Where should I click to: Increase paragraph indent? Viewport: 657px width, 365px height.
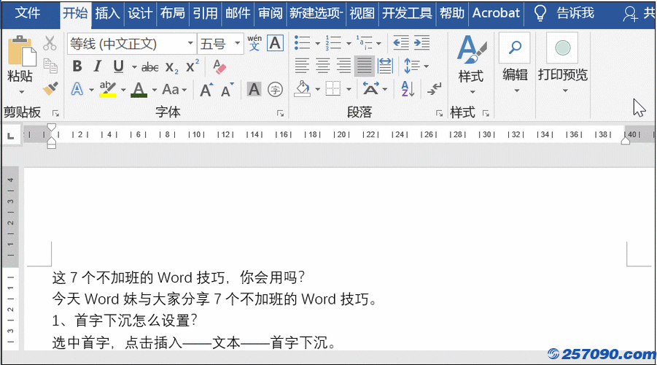coord(421,43)
